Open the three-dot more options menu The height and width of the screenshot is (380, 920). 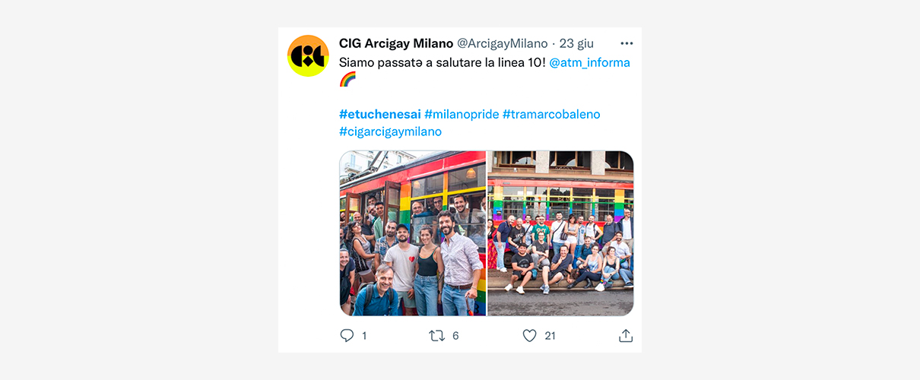click(x=627, y=43)
